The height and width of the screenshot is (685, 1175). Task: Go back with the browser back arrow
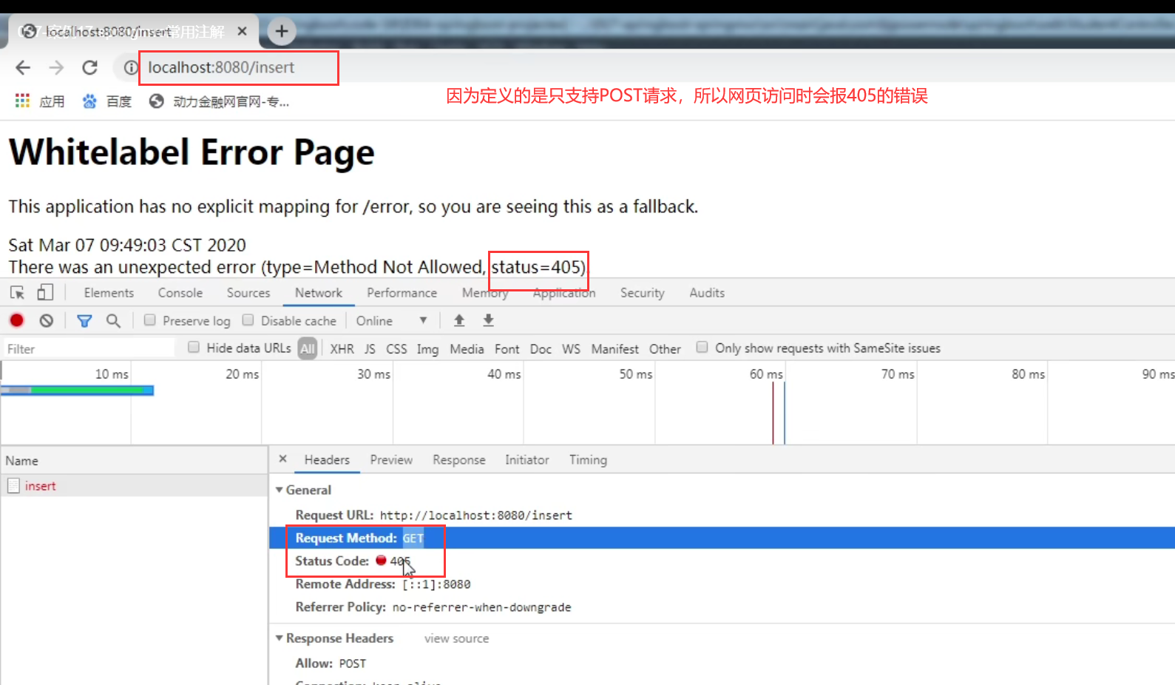(23, 68)
